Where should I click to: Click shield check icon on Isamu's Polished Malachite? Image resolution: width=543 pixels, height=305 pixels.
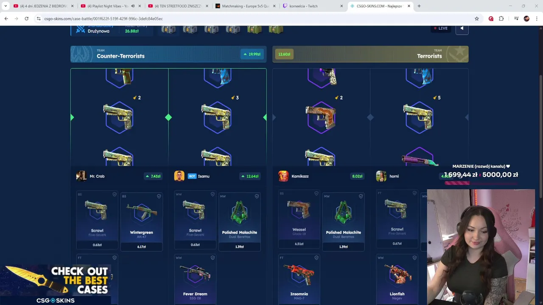point(257,196)
